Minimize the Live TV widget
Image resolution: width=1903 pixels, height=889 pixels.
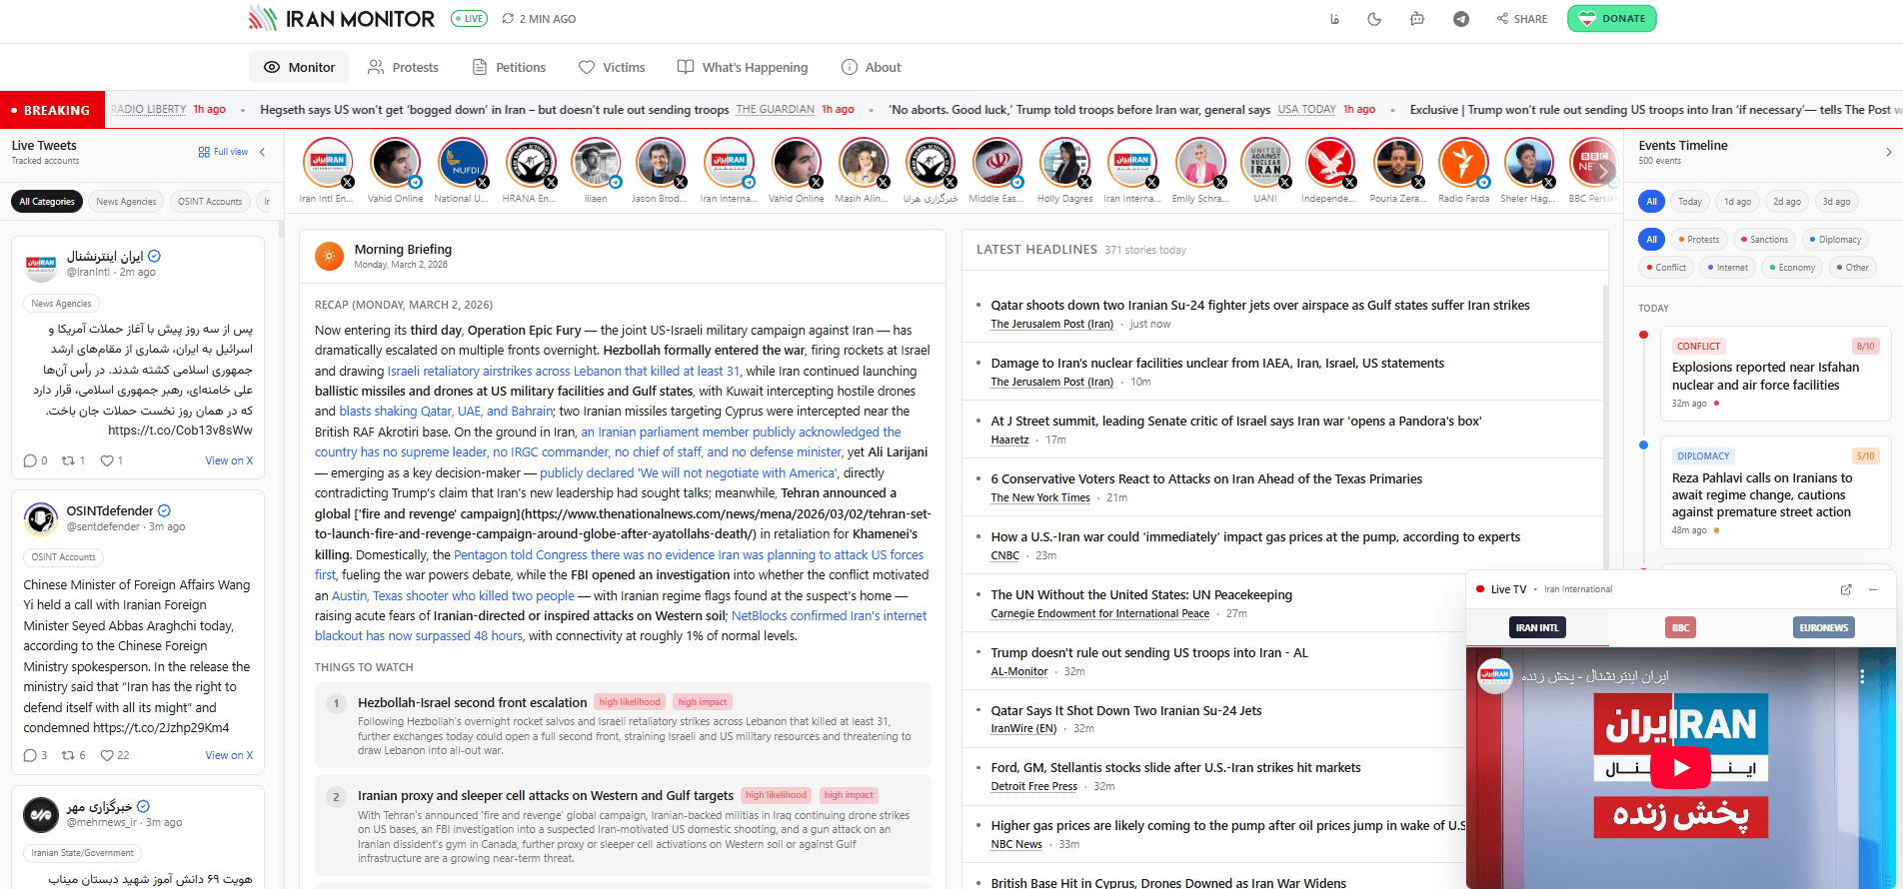(x=1873, y=589)
